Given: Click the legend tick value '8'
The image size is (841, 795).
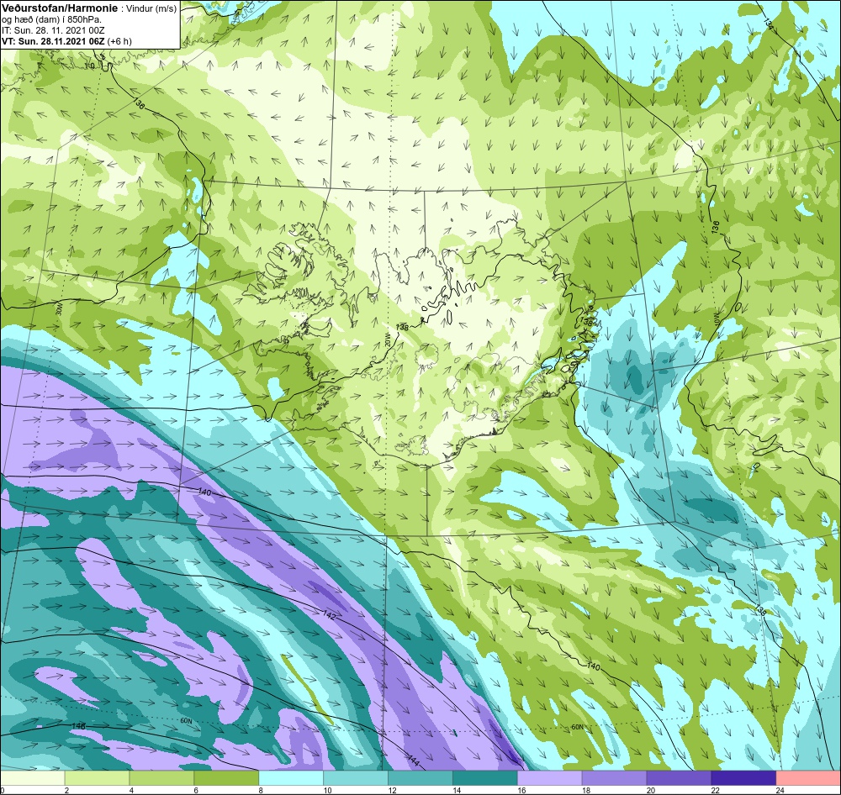Looking at the screenshot, I should tap(260, 790).
